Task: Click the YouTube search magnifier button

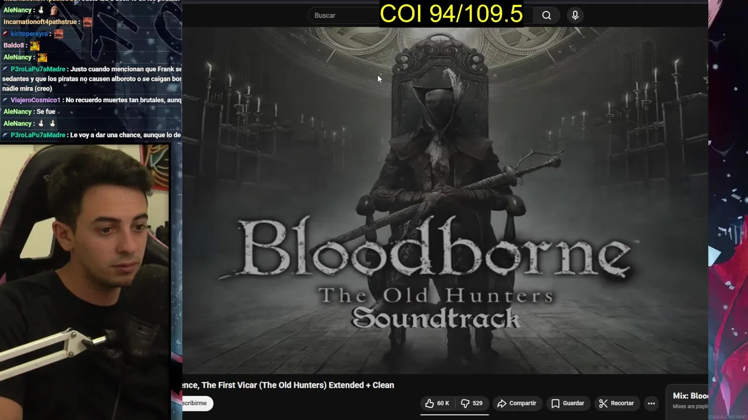Action: coord(546,16)
